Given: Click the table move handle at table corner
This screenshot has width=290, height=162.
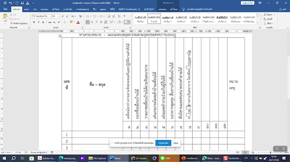Looking at the screenshot, I should click(60, 36).
